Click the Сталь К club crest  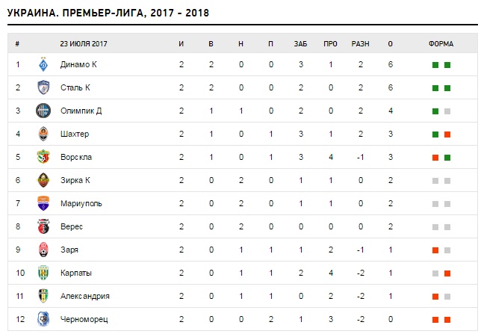click(x=43, y=88)
